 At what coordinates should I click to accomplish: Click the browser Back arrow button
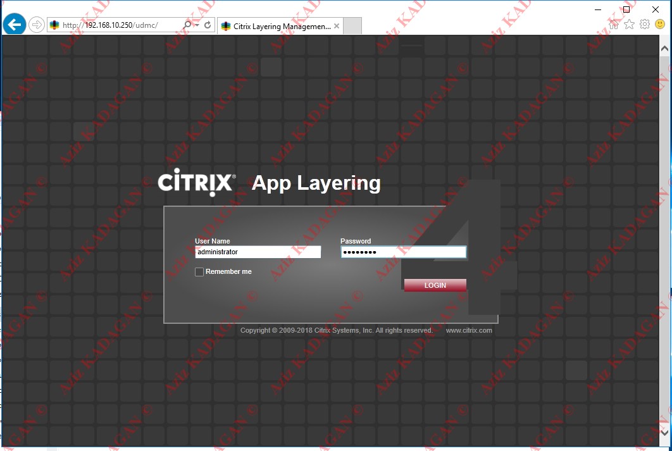click(14, 25)
